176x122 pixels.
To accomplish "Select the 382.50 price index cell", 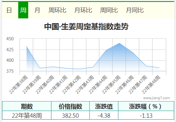I will 71,115.
